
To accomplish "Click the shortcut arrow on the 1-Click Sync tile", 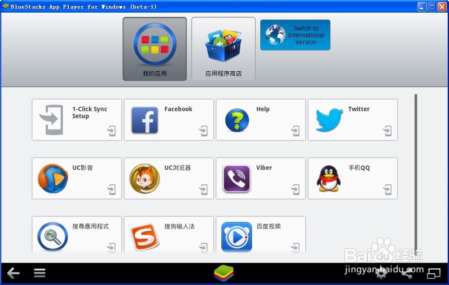I will coord(111,131).
